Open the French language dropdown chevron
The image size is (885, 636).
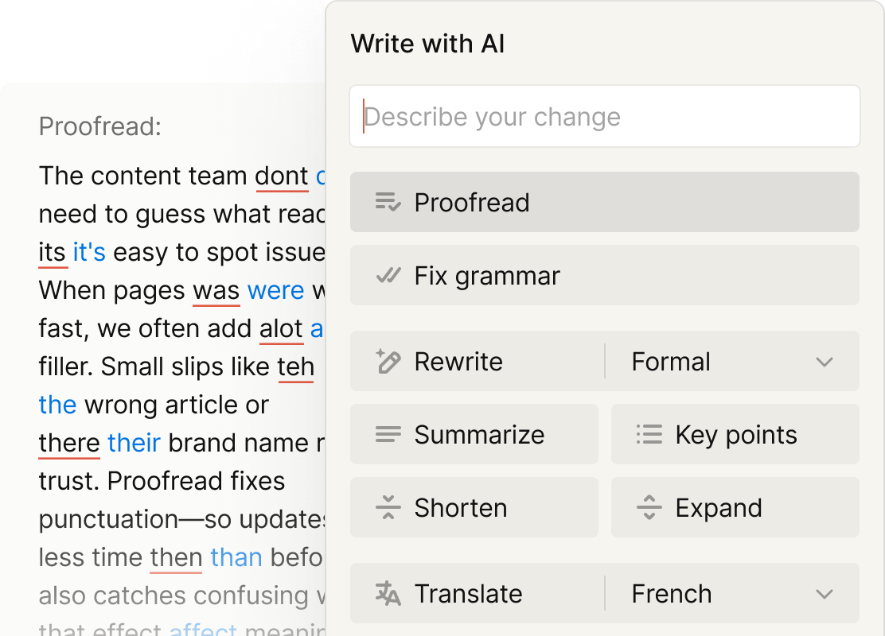click(824, 594)
